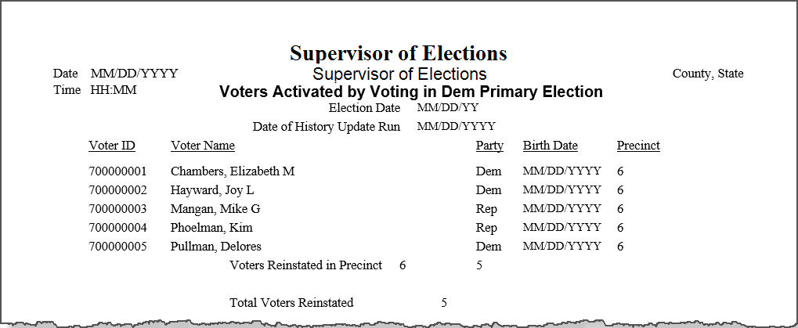798x328 pixels.
Task: Click the Election Date label
Action: pos(364,108)
